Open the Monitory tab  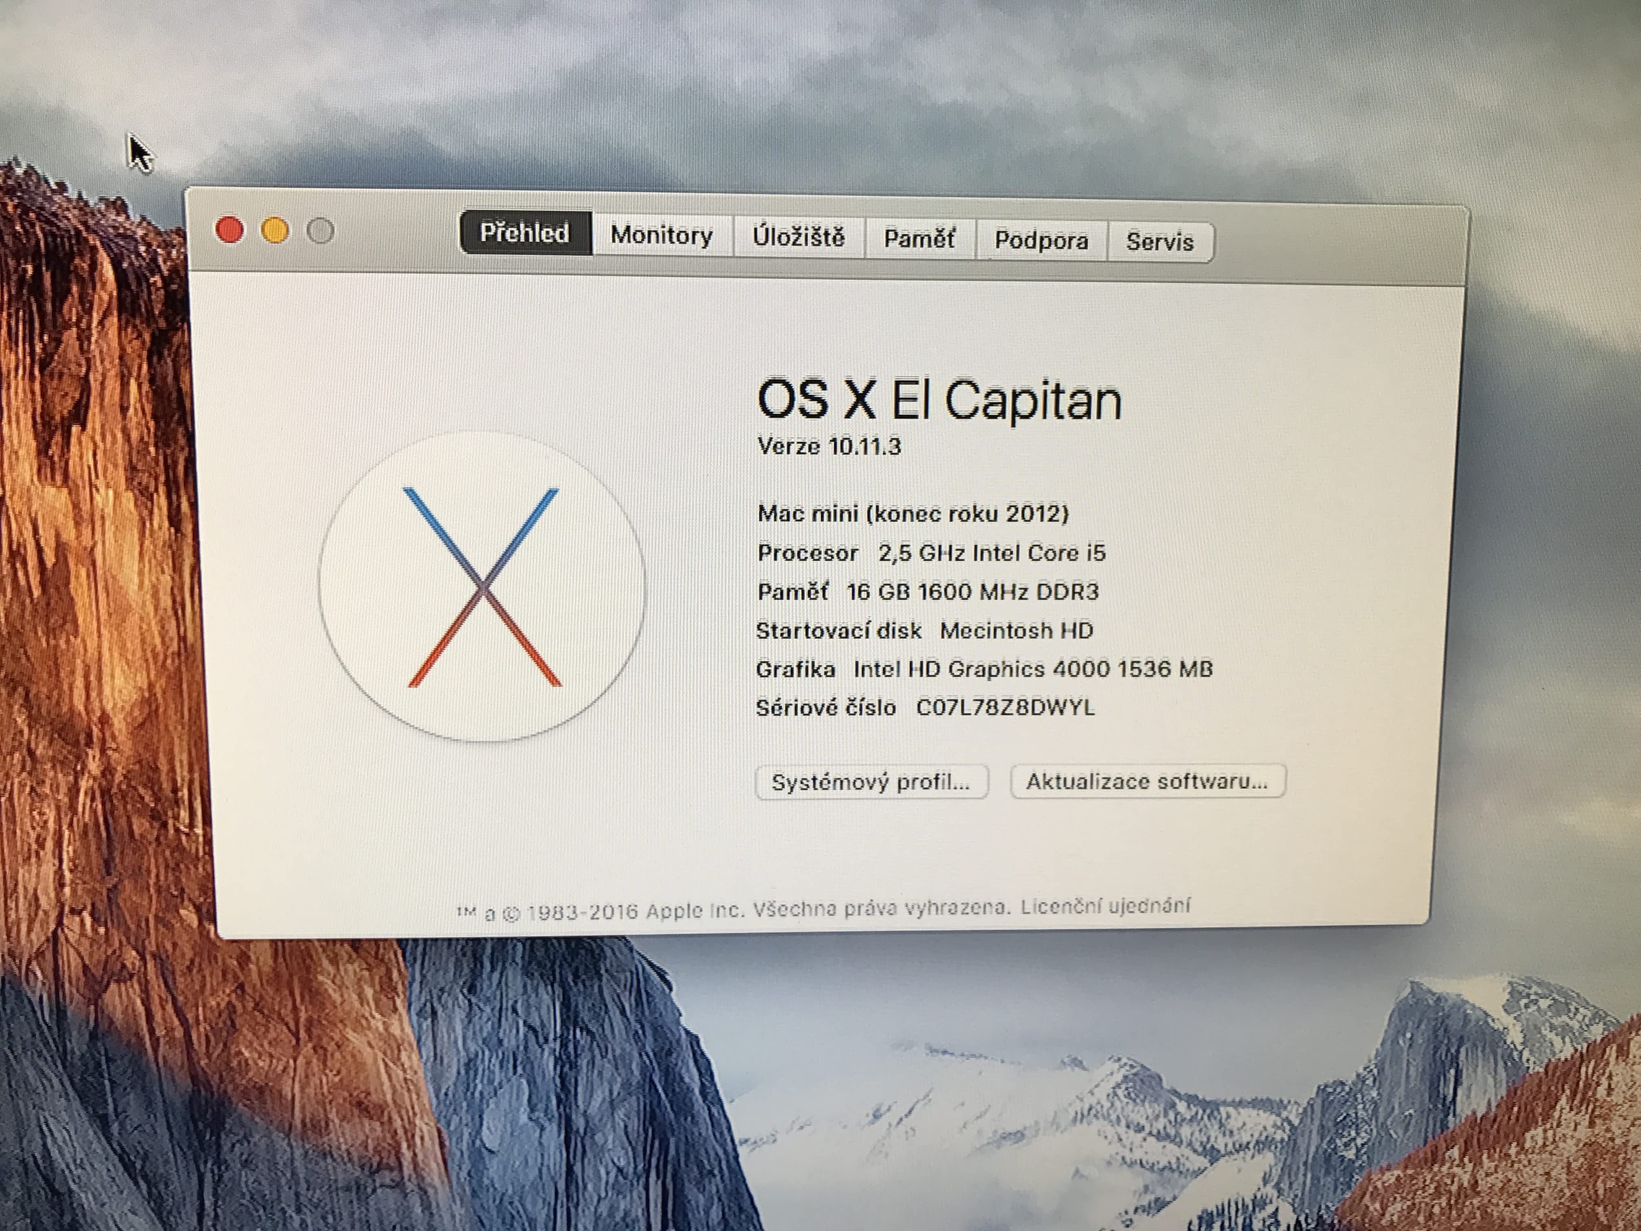click(661, 235)
